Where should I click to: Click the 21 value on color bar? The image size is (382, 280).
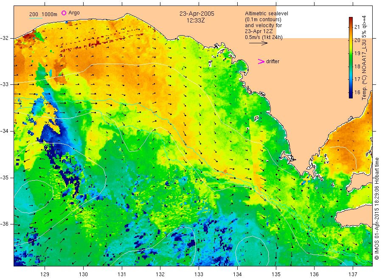tap(357, 27)
